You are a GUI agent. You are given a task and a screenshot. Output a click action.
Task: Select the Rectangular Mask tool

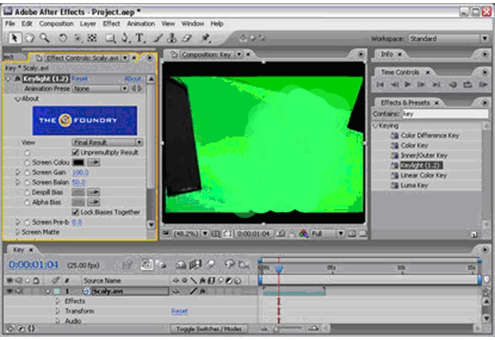[110, 38]
